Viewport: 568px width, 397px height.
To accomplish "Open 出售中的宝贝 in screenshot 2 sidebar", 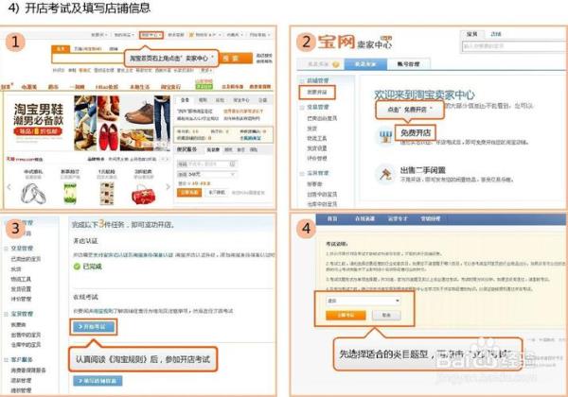I will coord(322,194).
